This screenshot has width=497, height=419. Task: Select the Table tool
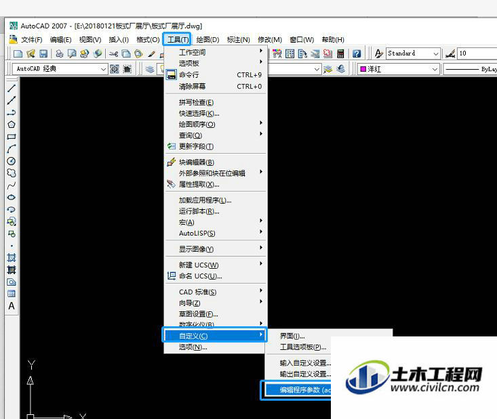coord(12,294)
